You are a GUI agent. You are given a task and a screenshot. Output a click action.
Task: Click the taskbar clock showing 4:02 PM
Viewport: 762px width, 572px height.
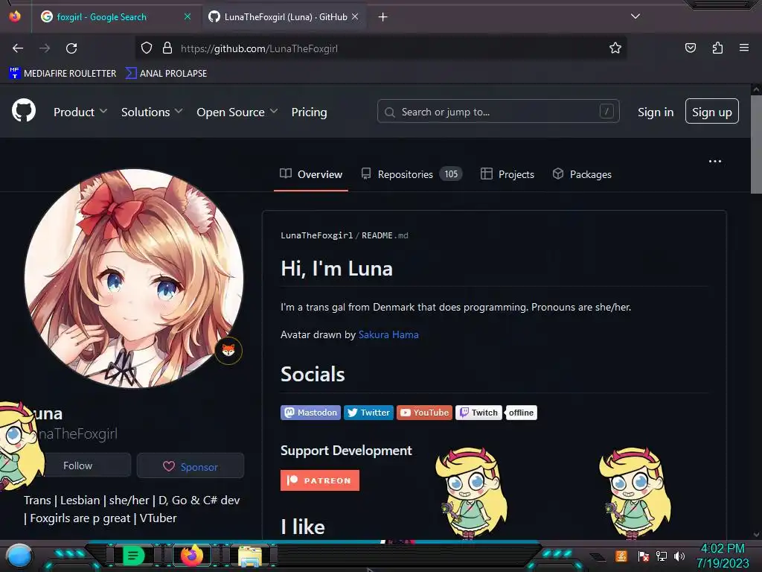[x=723, y=556]
